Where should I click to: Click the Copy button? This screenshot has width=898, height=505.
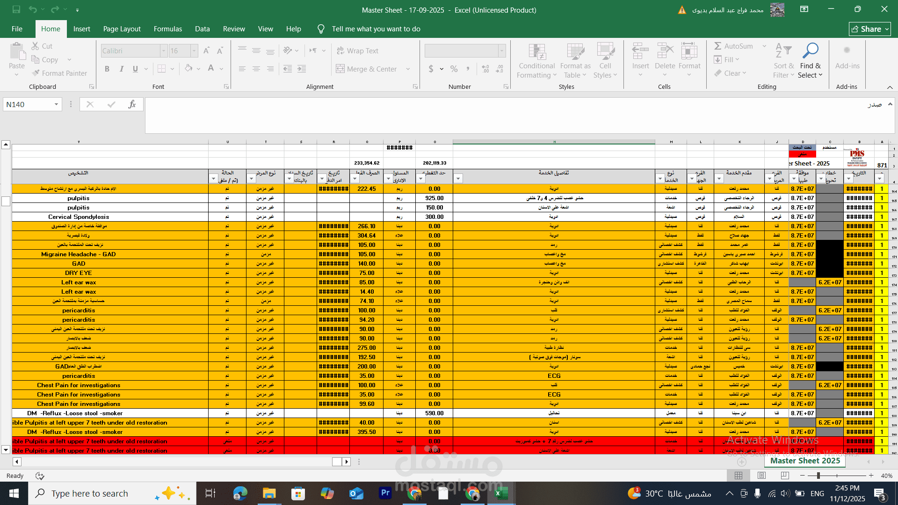click(45, 59)
